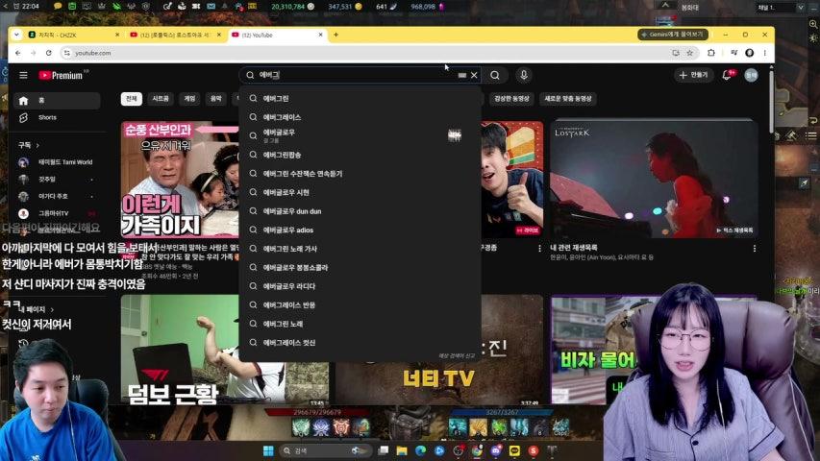Select the 시트콤 filter chip
820x461 pixels.
pyautogui.click(x=161, y=99)
